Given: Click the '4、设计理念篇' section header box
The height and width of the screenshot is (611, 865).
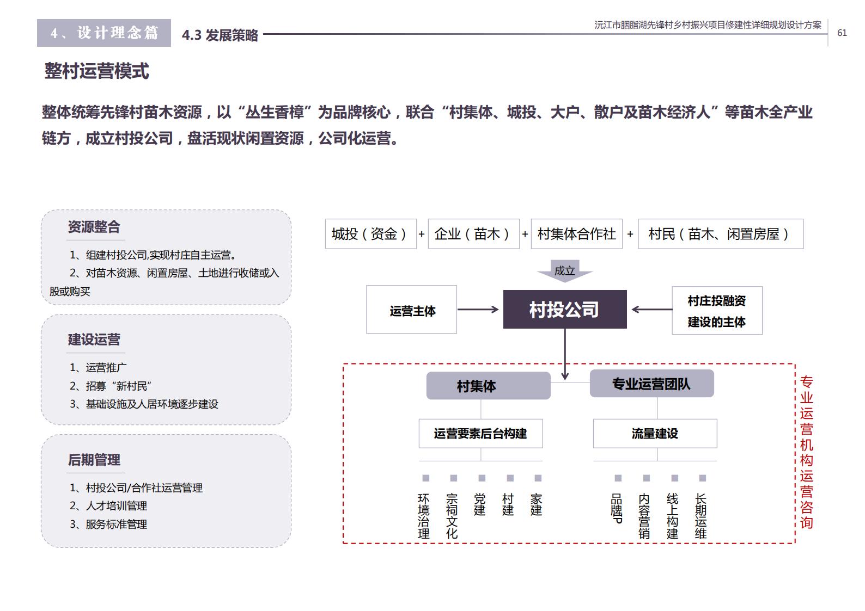Looking at the screenshot, I should click(104, 33).
